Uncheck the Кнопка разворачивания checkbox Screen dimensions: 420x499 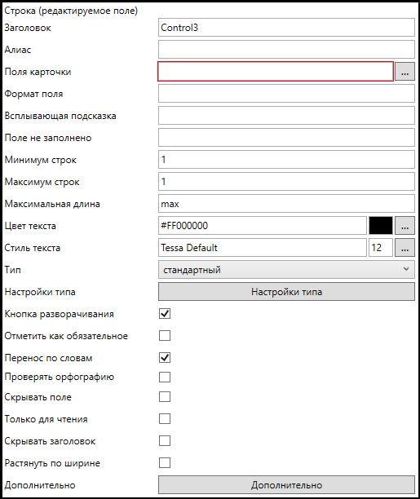165,313
